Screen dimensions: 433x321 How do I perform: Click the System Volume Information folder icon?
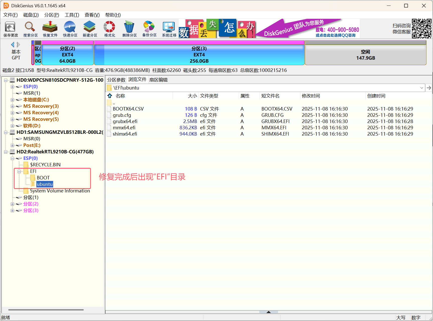pyautogui.click(x=26, y=191)
